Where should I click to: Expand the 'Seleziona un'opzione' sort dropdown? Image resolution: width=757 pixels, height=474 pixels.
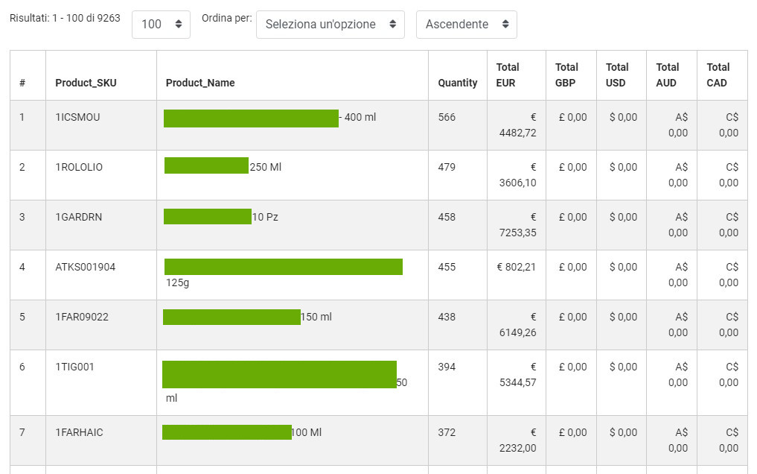pyautogui.click(x=330, y=25)
